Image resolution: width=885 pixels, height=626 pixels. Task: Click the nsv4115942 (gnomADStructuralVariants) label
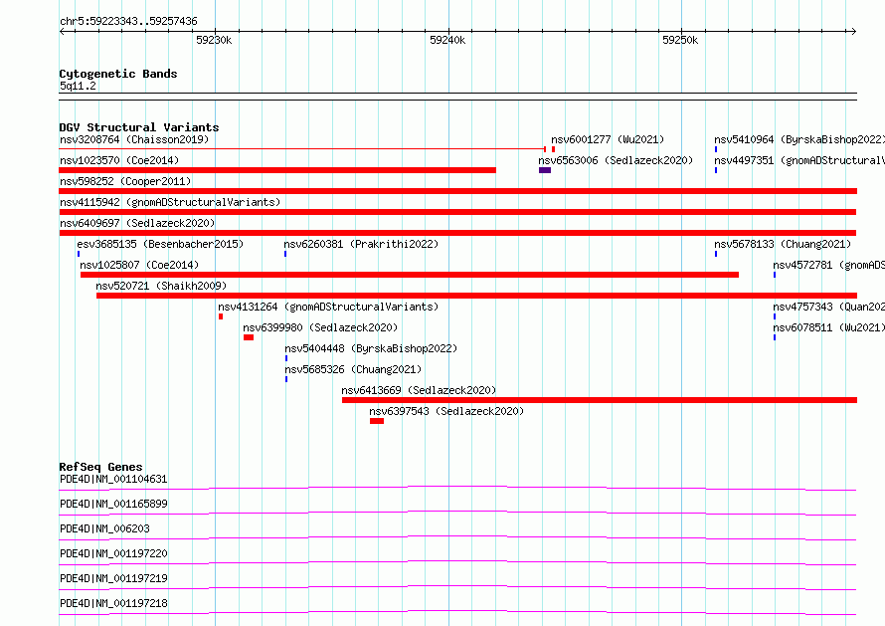point(170,202)
